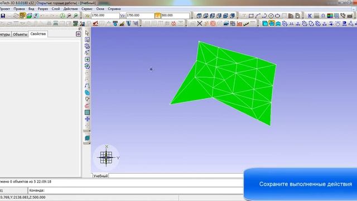Open the Справка menu

click(114, 9)
